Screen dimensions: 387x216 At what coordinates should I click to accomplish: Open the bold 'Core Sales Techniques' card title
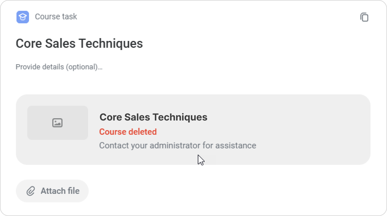pyautogui.click(x=153, y=117)
